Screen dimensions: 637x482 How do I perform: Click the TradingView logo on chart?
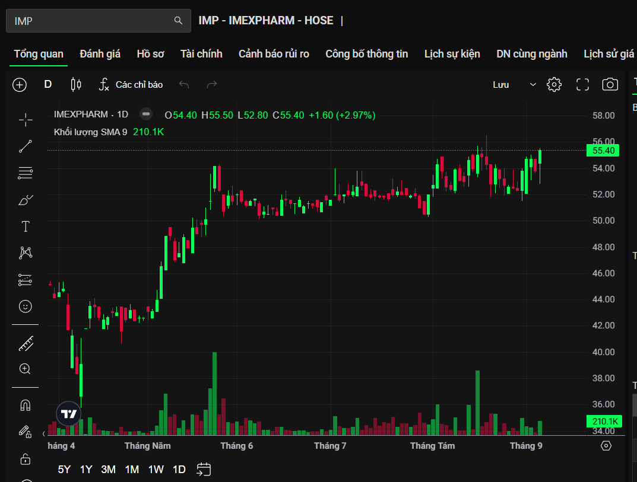tap(69, 414)
